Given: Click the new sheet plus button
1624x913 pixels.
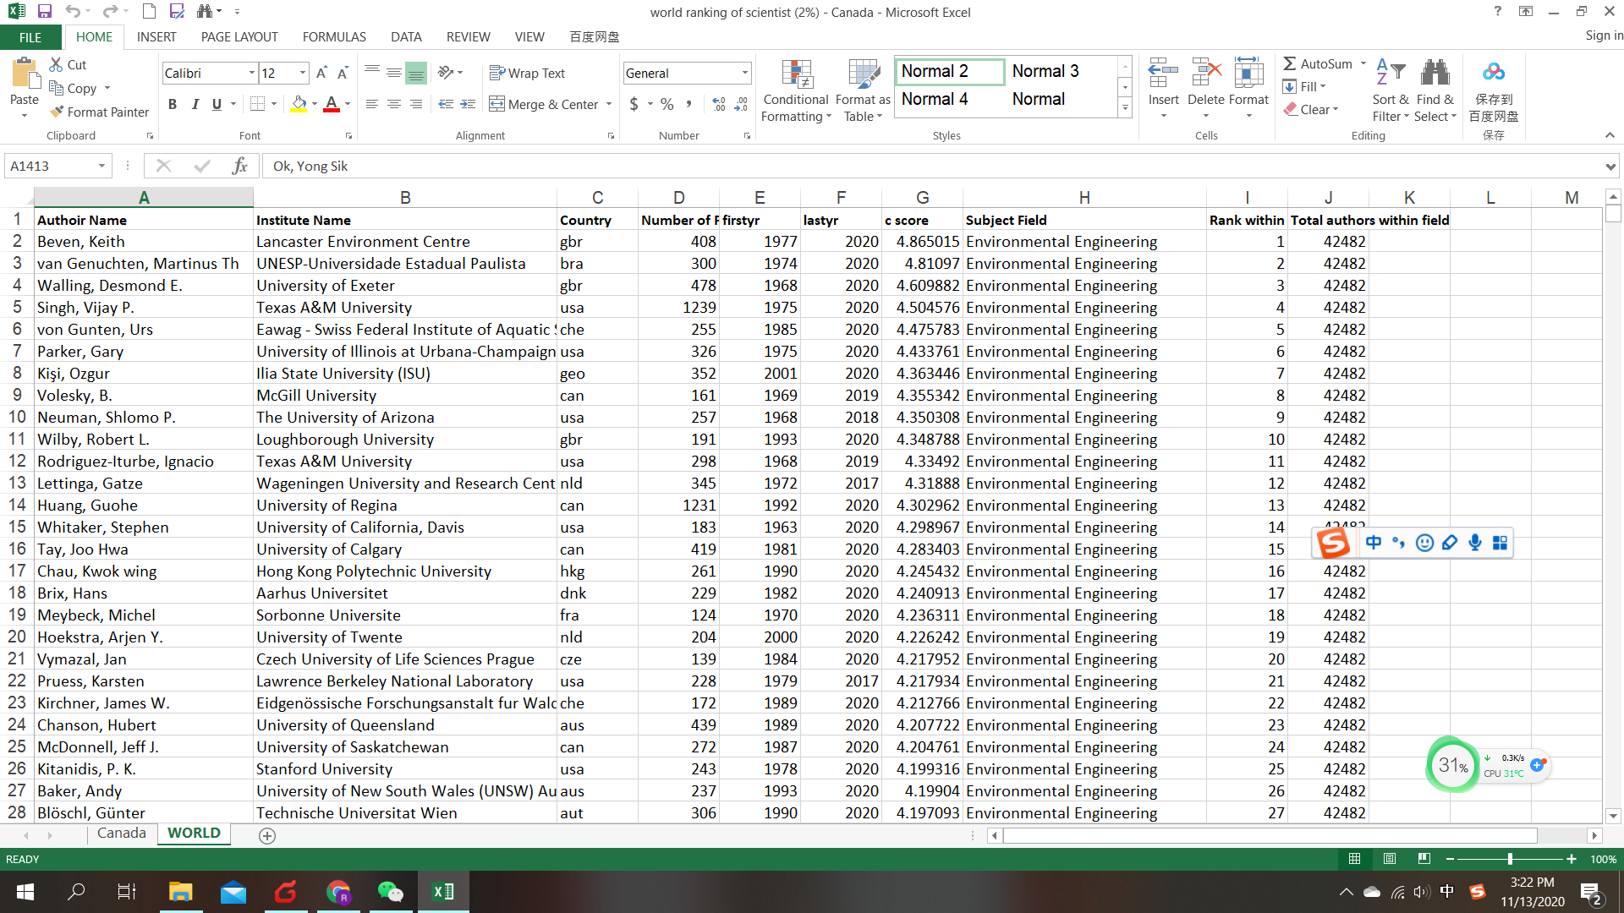Looking at the screenshot, I should (x=267, y=835).
